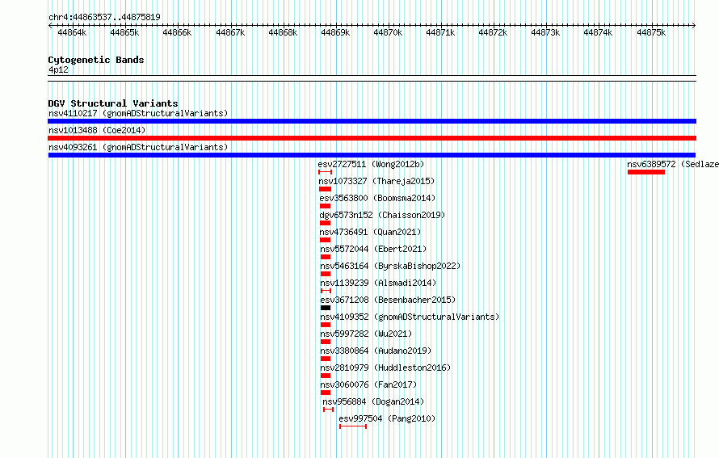Click the 44864k ruler position

pos(72,32)
